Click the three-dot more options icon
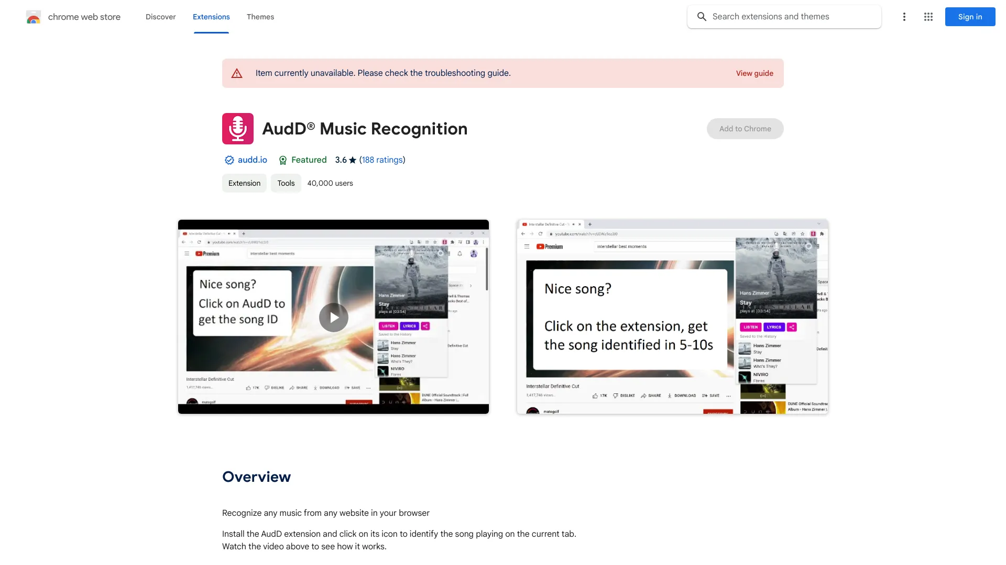1006x565 pixels. coord(903,17)
